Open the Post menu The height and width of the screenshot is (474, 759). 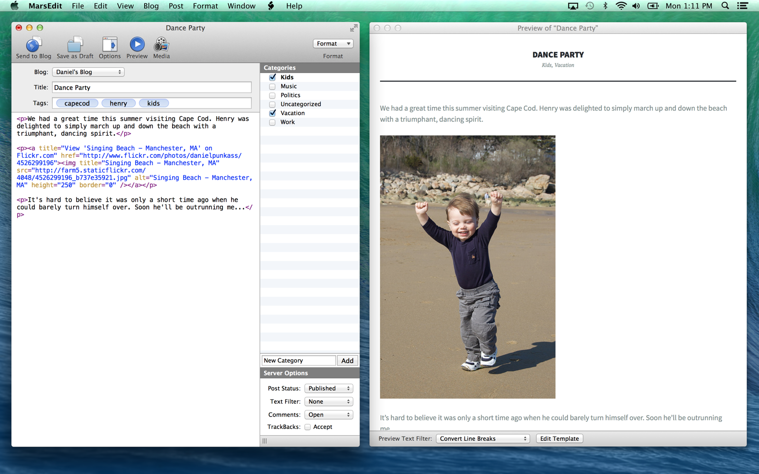176,6
